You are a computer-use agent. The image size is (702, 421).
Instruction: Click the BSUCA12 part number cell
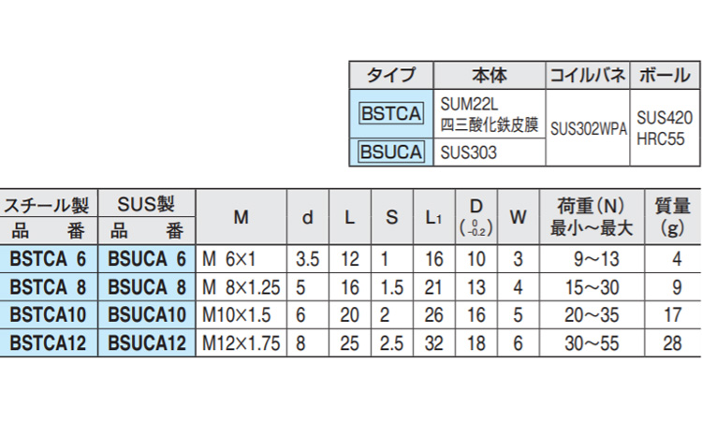click(x=147, y=343)
